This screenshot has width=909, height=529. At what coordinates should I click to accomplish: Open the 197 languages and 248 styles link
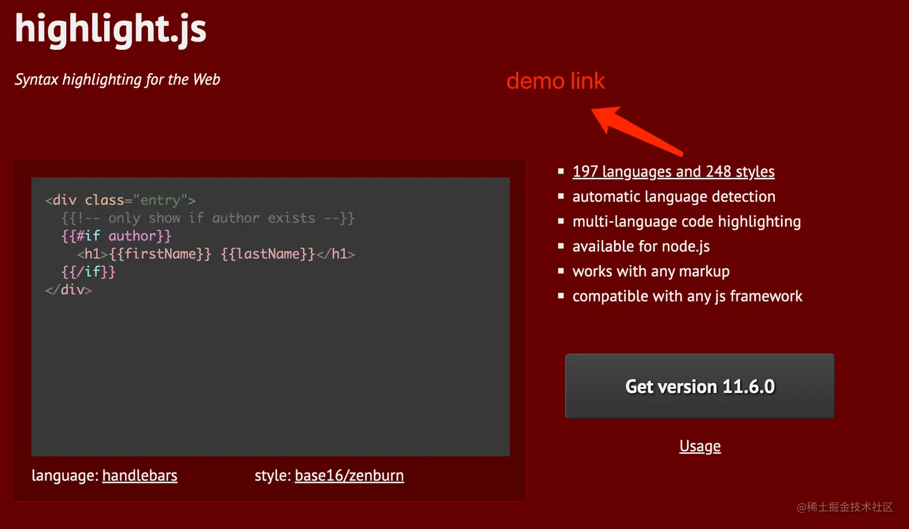tap(673, 172)
